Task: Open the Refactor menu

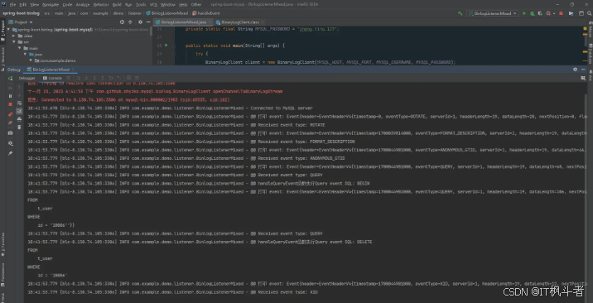Action: pyautogui.click(x=101, y=4)
